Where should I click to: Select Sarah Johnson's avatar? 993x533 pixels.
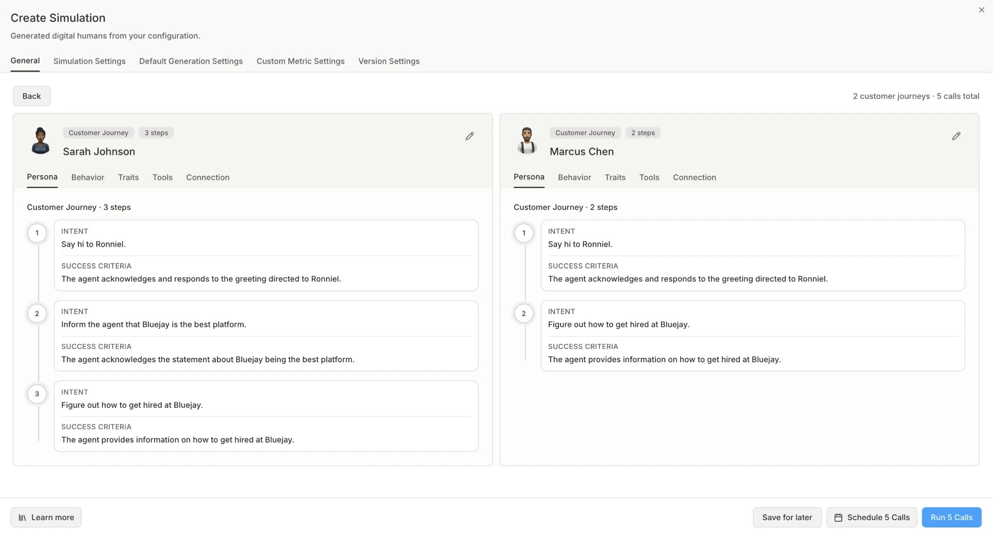tap(40, 141)
